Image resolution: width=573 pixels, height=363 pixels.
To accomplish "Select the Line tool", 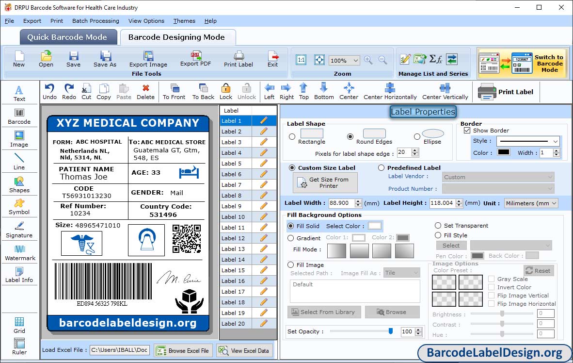I will click(19, 162).
